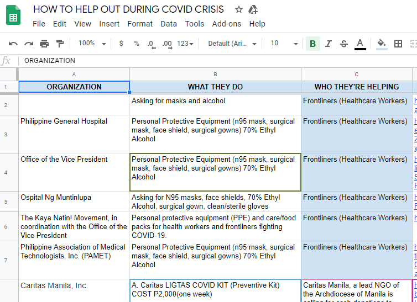Toggle strikethrough formatting
The height and width of the screenshot is (302, 417).
(344, 44)
